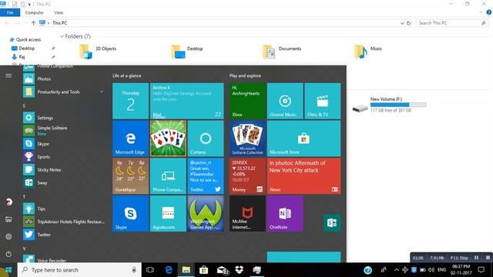
Task: Open Settings in the app list
Action: coord(63,118)
